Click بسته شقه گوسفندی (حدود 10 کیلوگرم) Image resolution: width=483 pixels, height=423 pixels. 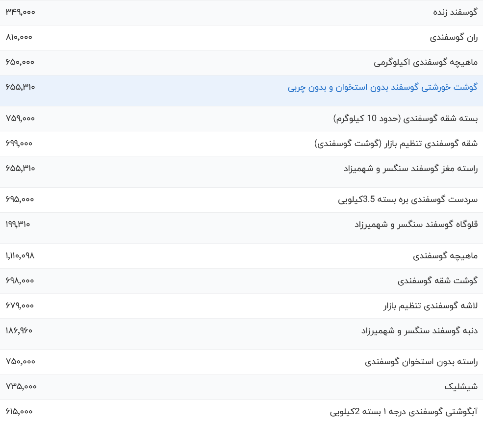(405, 119)
